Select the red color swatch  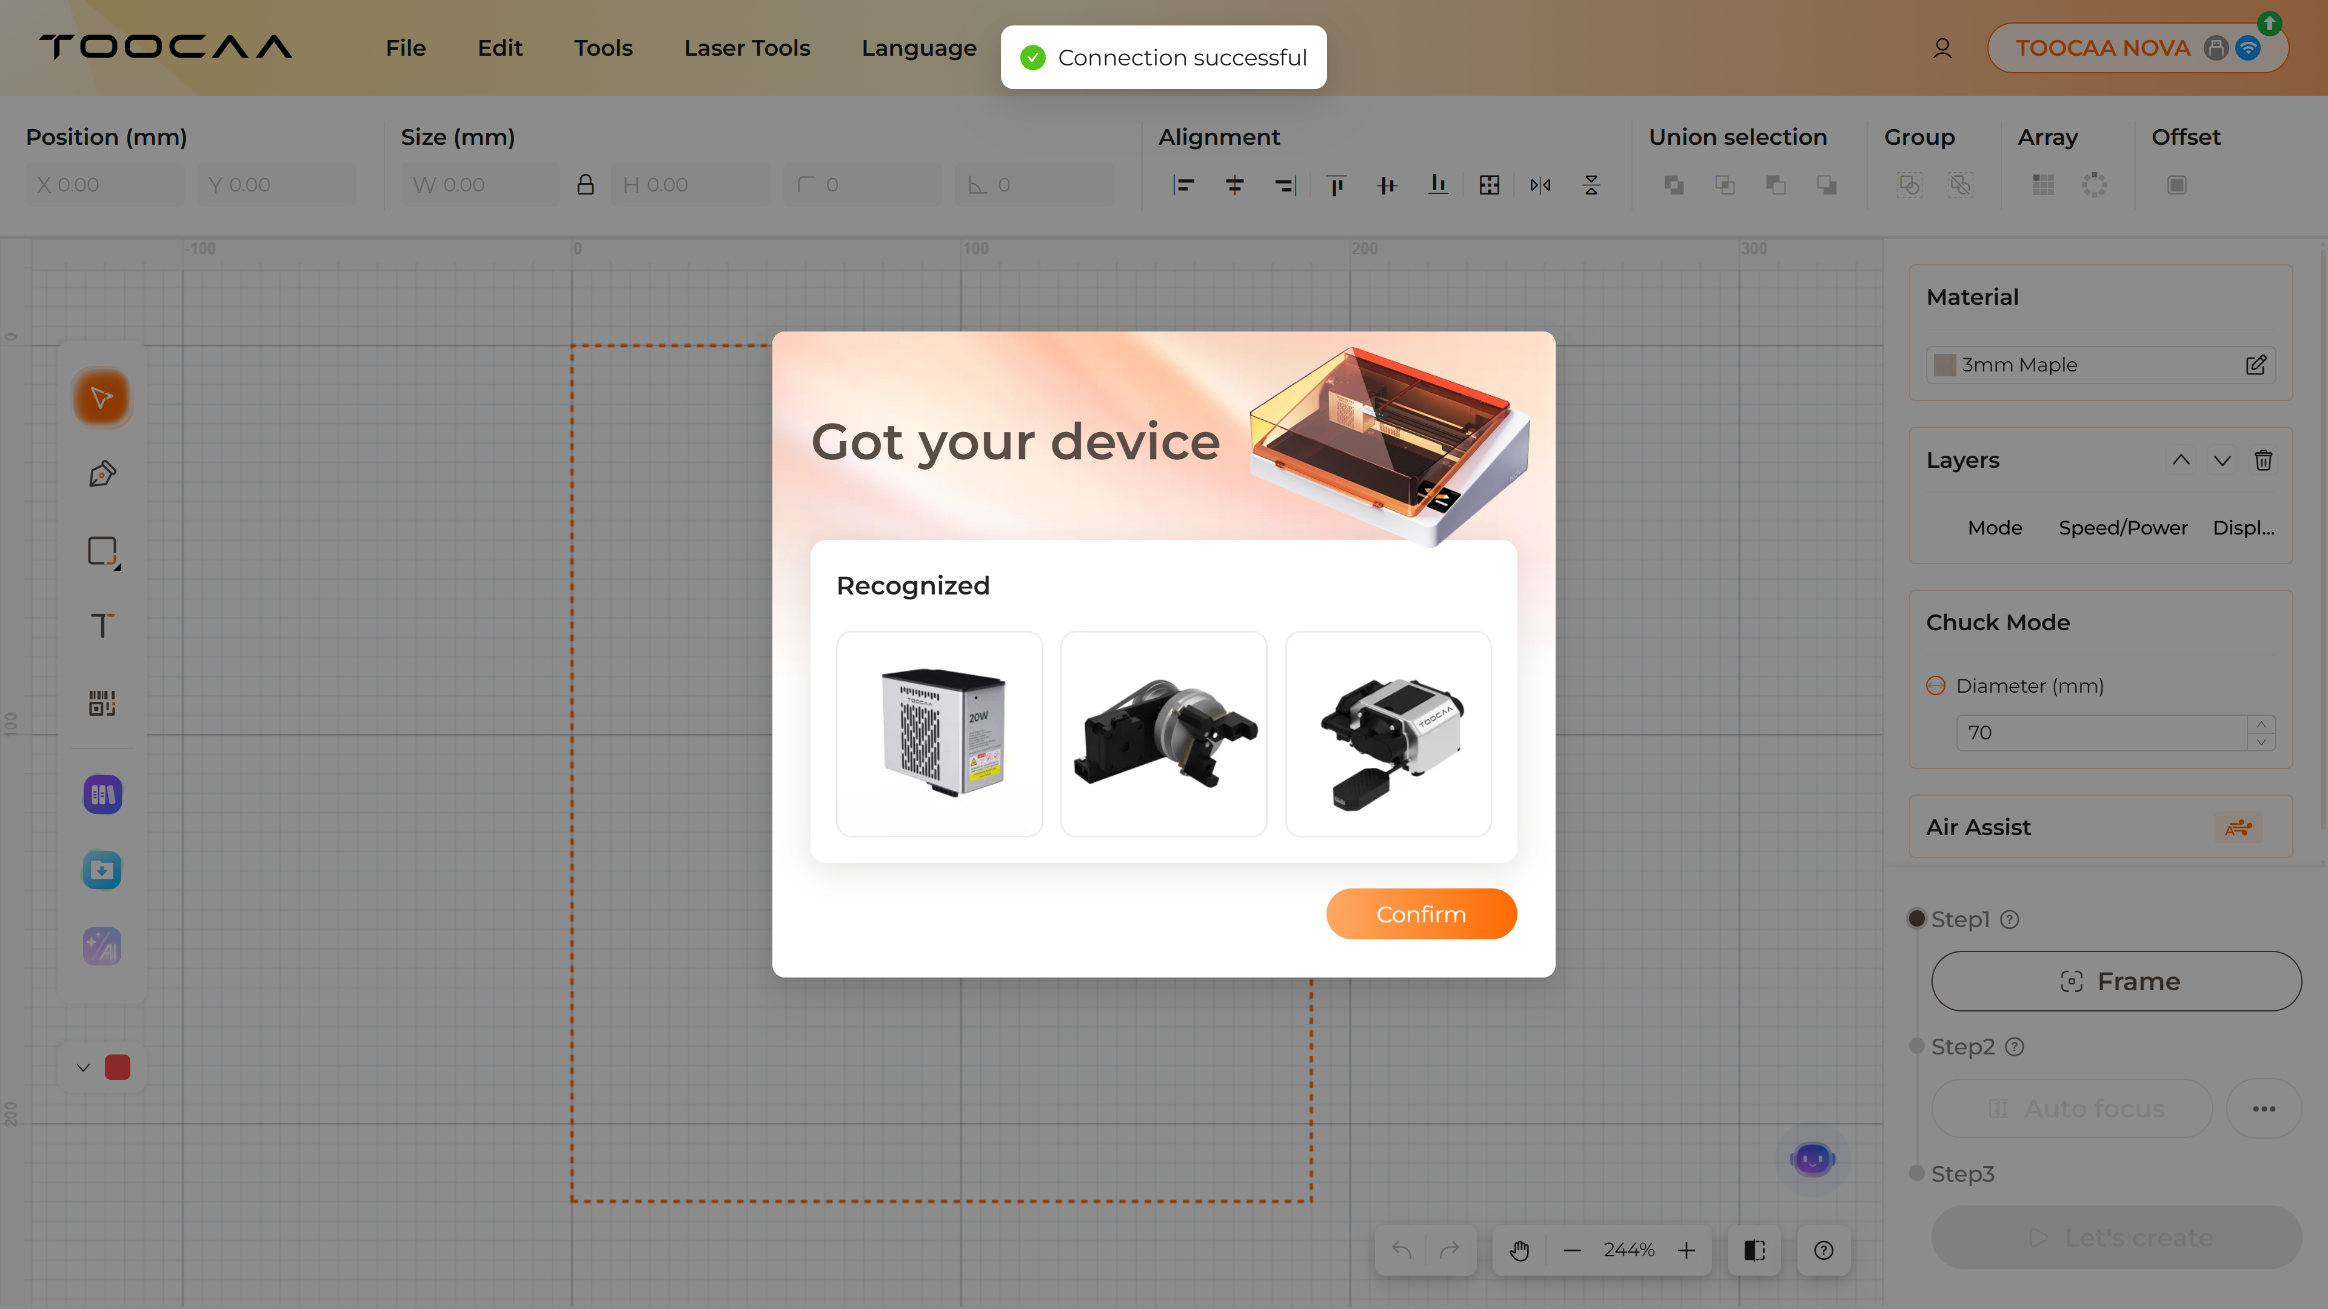tap(118, 1068)
